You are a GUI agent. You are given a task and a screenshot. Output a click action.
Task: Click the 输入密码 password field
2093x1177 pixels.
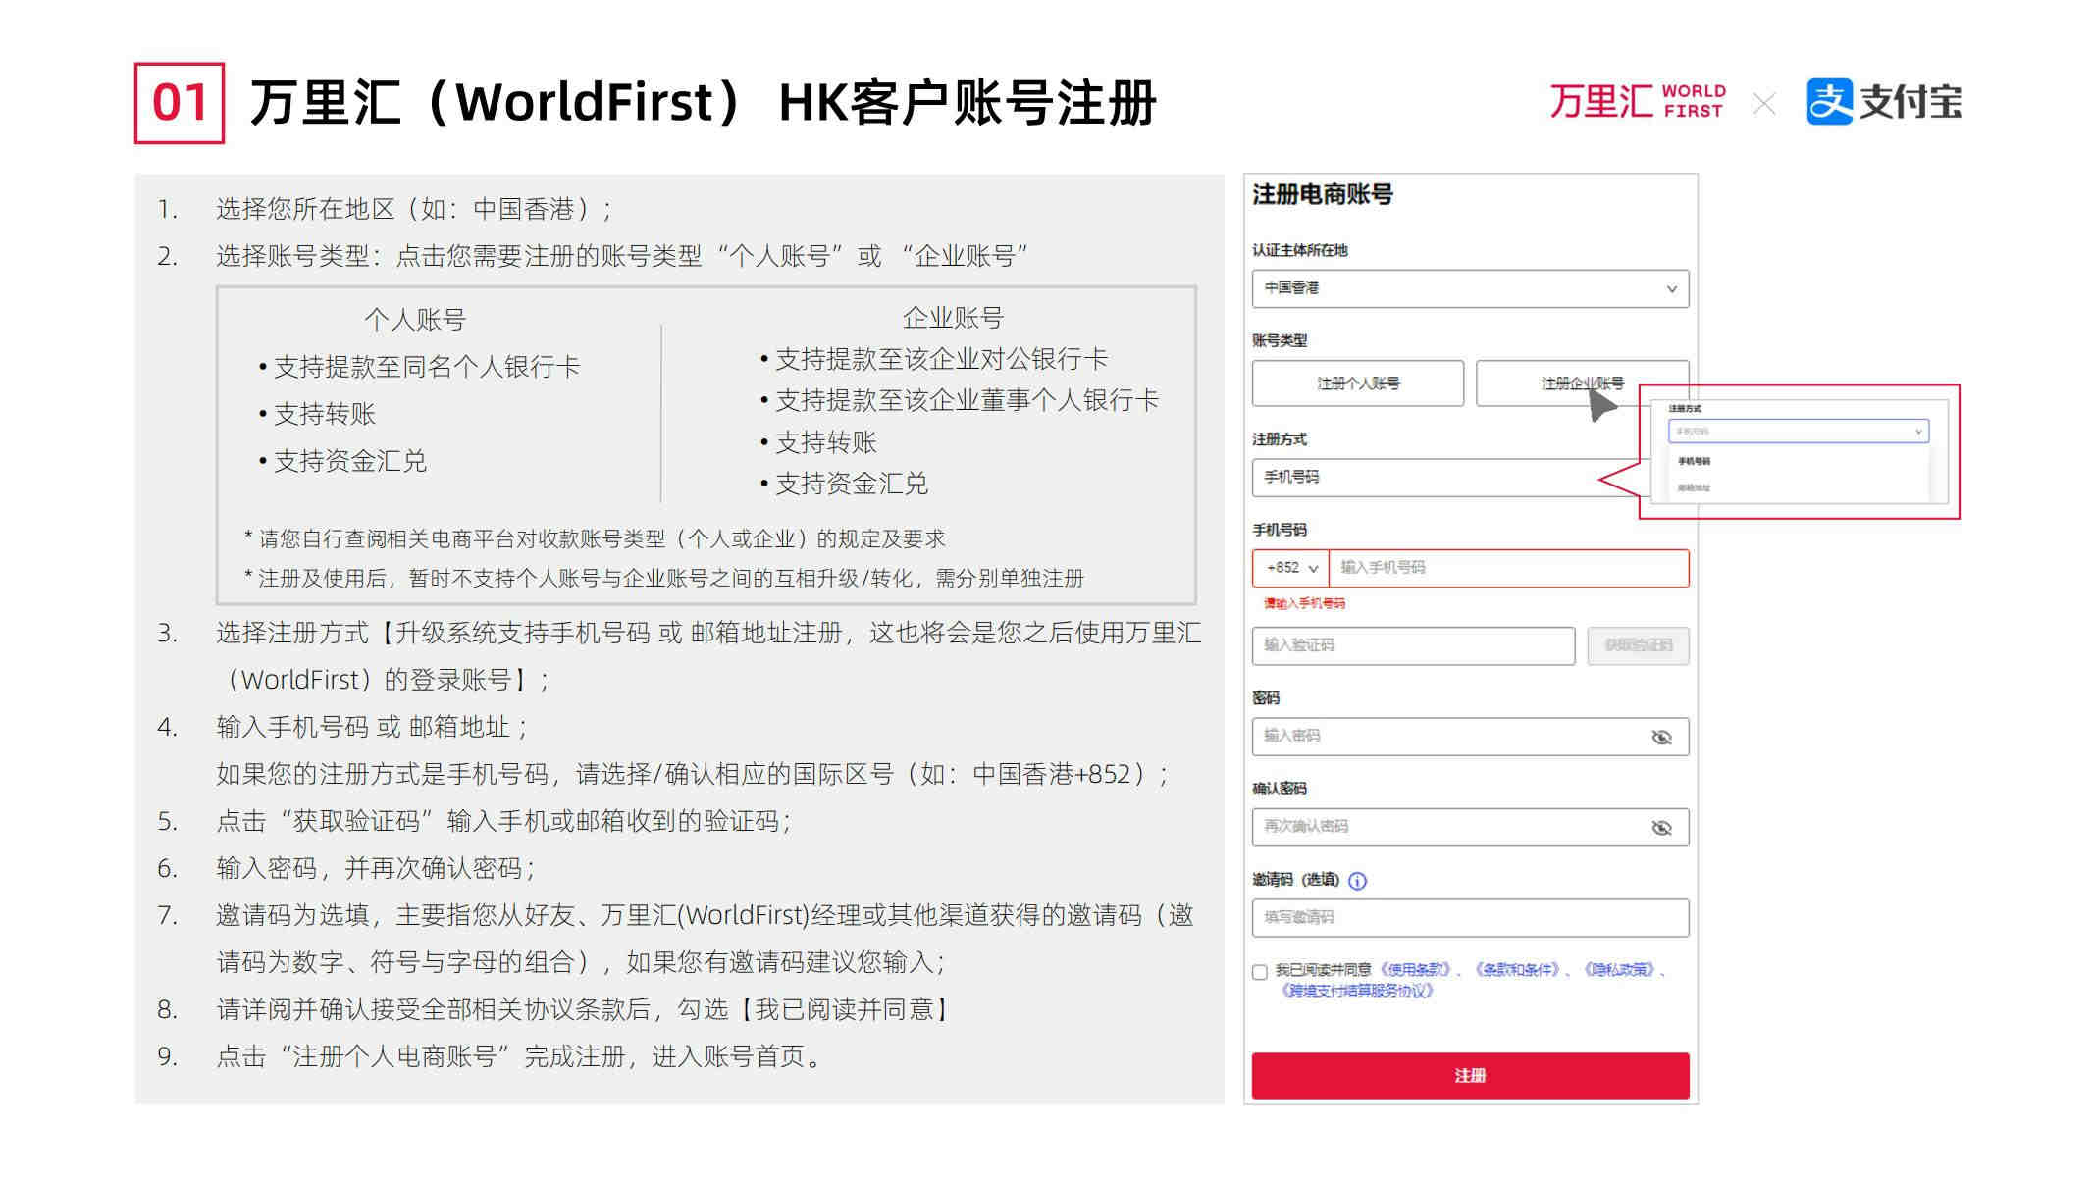tap(1470, 737)
